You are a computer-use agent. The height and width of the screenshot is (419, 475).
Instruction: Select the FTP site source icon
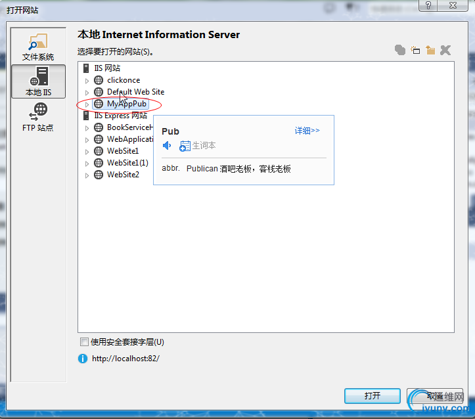(x=38, y=117)
